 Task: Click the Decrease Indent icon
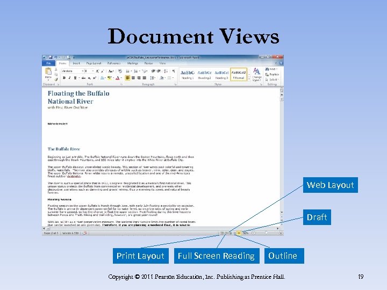[153, 71]
